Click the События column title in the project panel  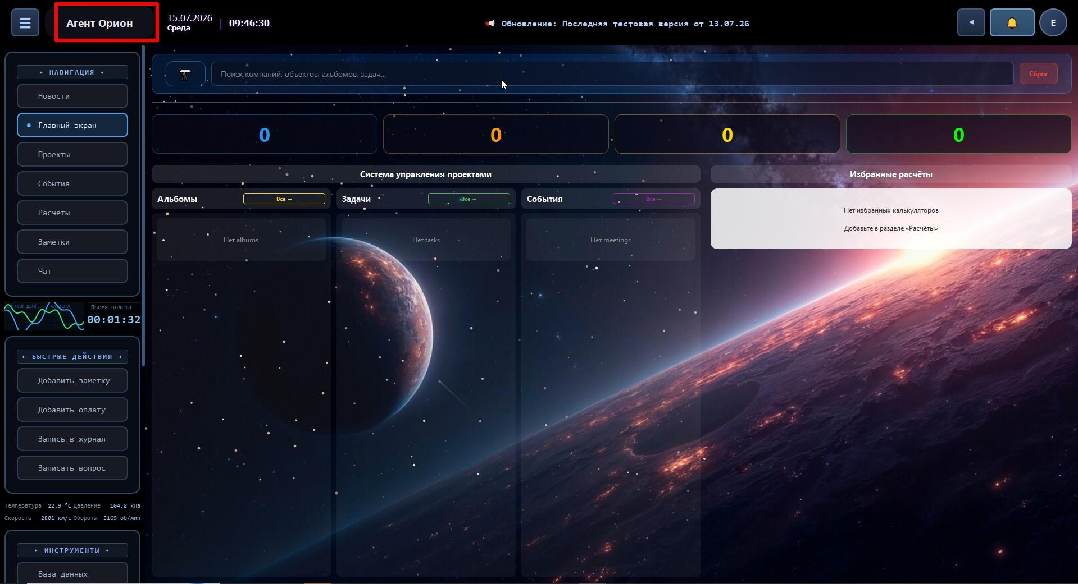coord(544,199)
